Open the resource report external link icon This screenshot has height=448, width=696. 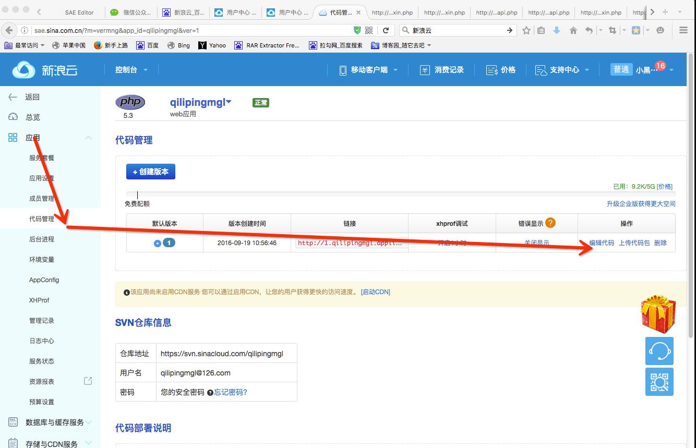[88, 381]
